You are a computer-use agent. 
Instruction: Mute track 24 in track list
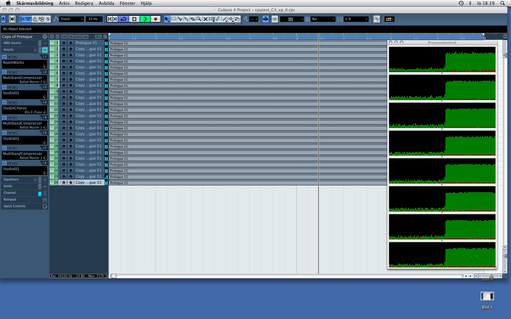(x=64, y=183)
